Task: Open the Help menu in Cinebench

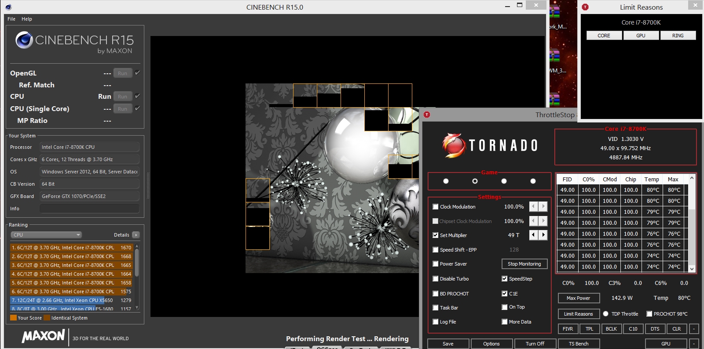Action: click(x=27, y=19)
